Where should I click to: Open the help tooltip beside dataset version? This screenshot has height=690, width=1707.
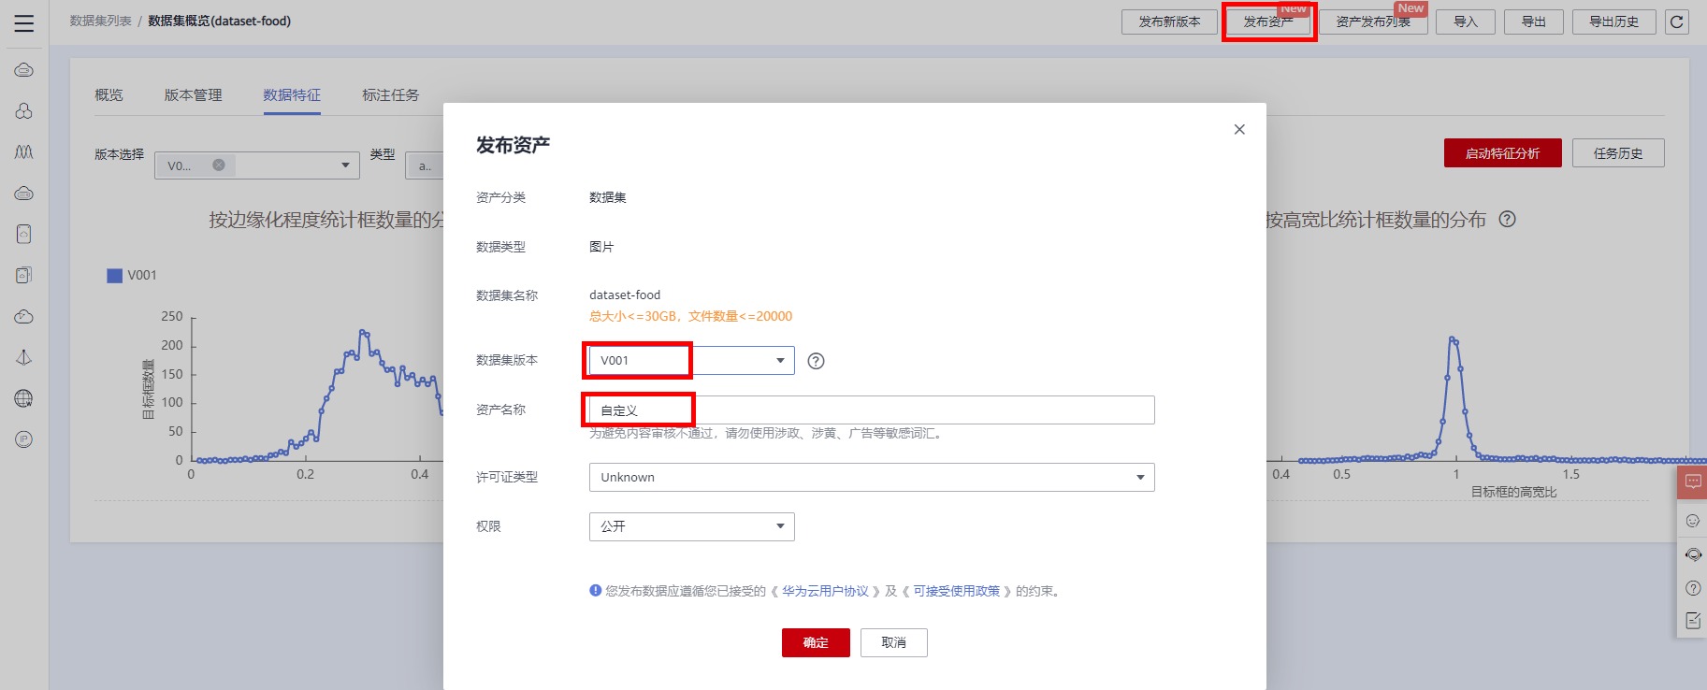pyautogui.click(x=816, y=361)
